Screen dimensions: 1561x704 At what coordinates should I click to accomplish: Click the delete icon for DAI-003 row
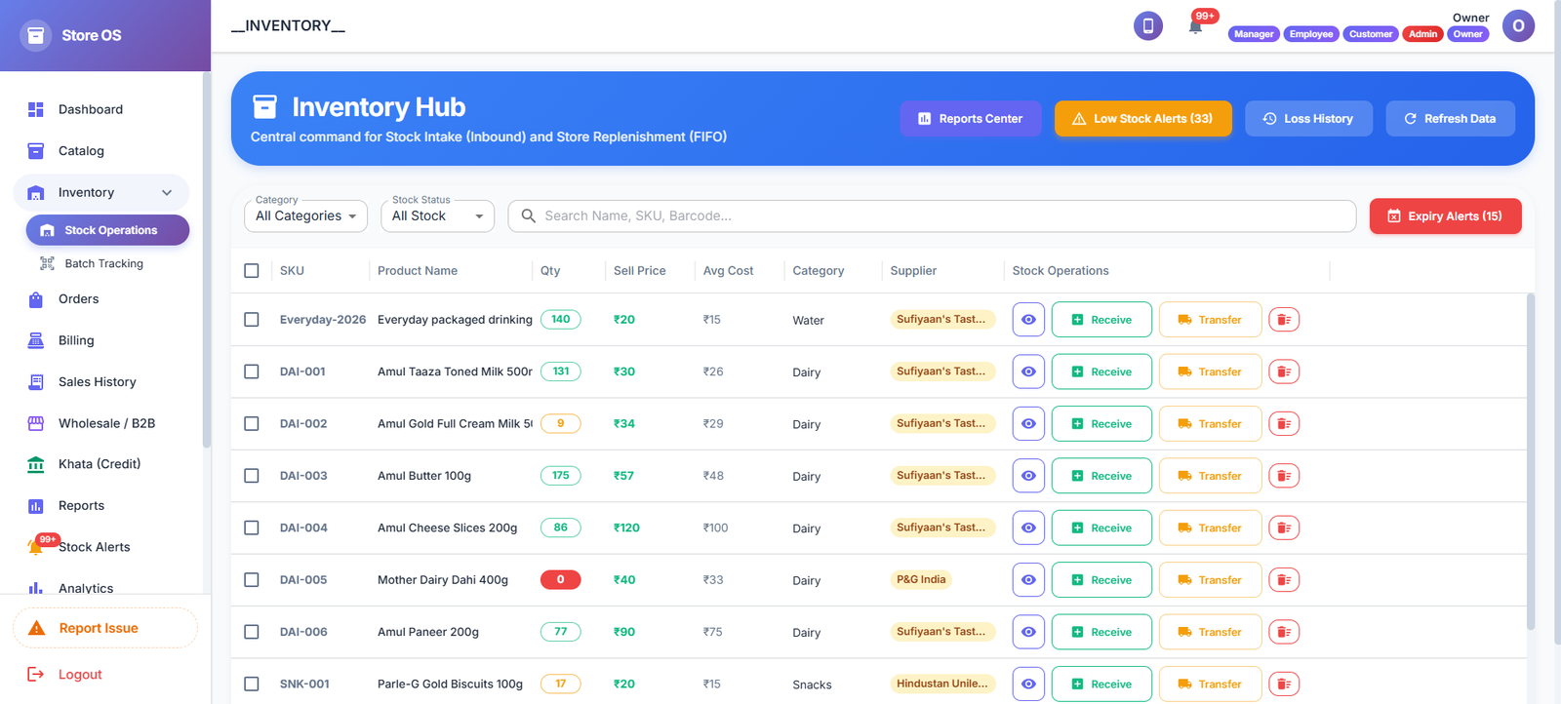pos(1284,476)
